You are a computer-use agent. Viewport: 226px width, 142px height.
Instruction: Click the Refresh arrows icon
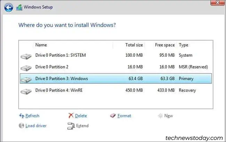coord(22,116)
